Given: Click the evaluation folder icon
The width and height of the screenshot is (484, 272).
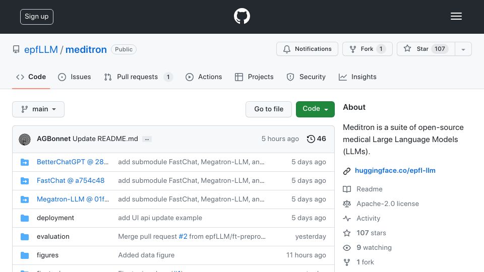Looking at the screenshot, I should point(25,237).
